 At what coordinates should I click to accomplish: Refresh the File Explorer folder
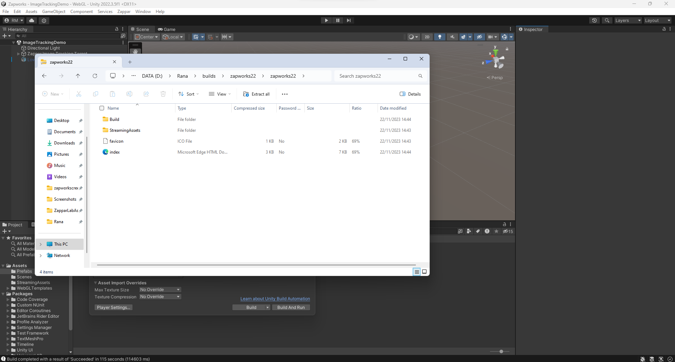tap(95, 76)
